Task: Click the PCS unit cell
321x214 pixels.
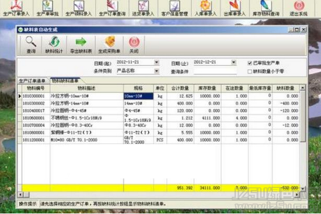Action: point(160,140)
